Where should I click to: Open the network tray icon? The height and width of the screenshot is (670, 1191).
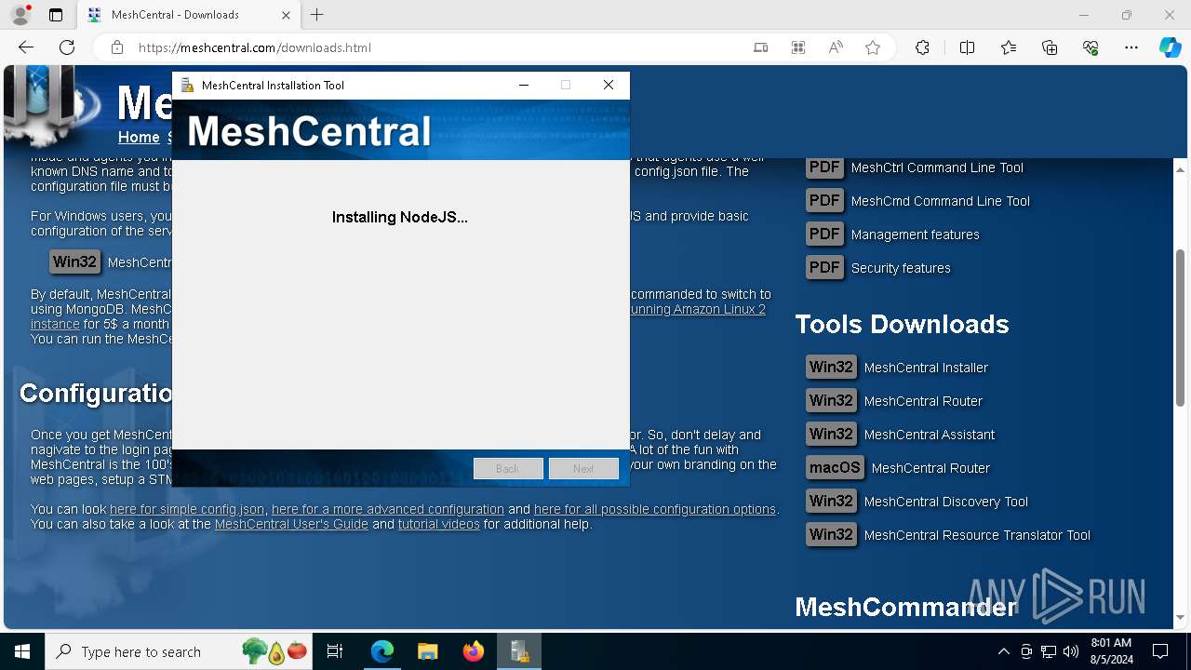point(1049,651)
